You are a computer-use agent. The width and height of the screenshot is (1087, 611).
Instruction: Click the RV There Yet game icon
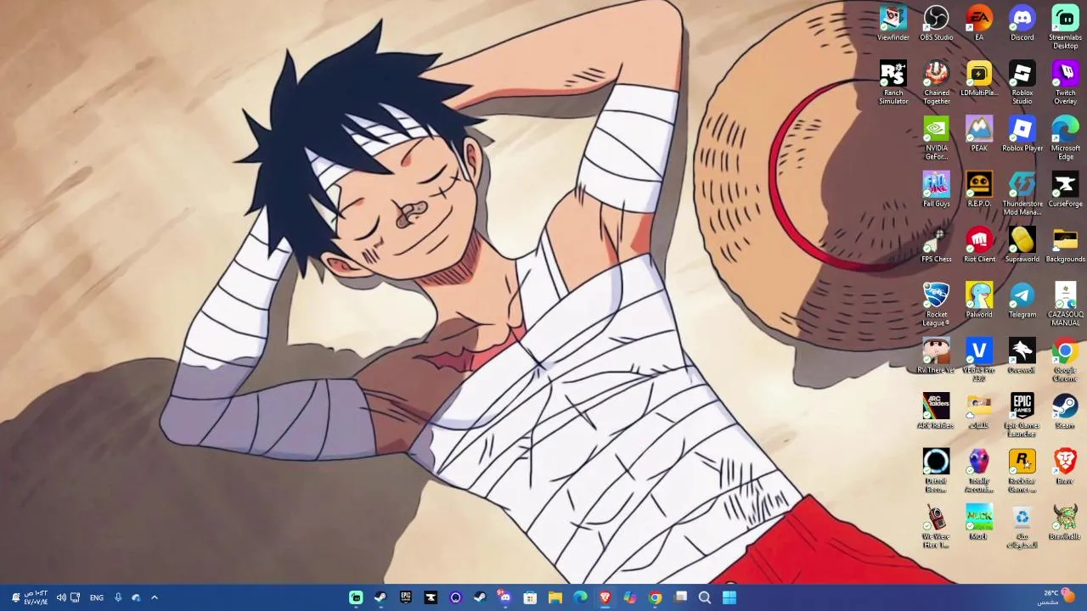[937, 356]
